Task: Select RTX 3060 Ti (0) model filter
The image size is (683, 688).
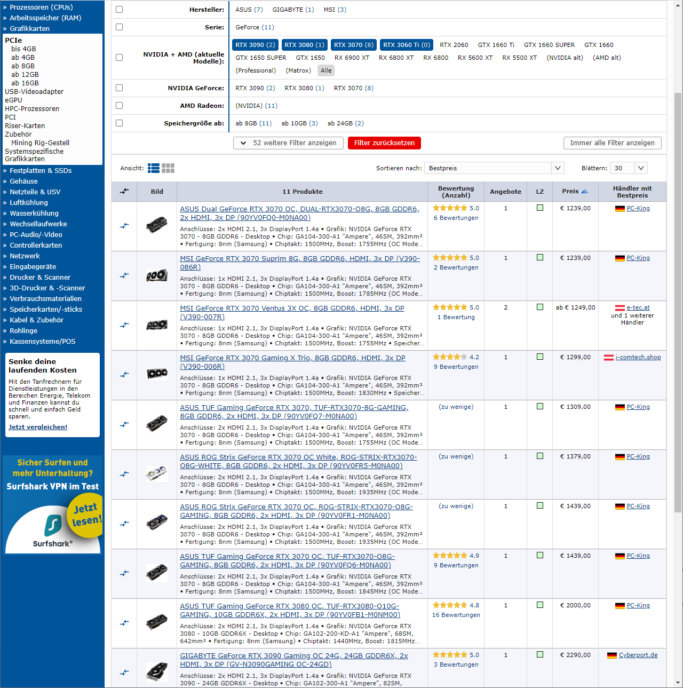Action: [407, 45]
